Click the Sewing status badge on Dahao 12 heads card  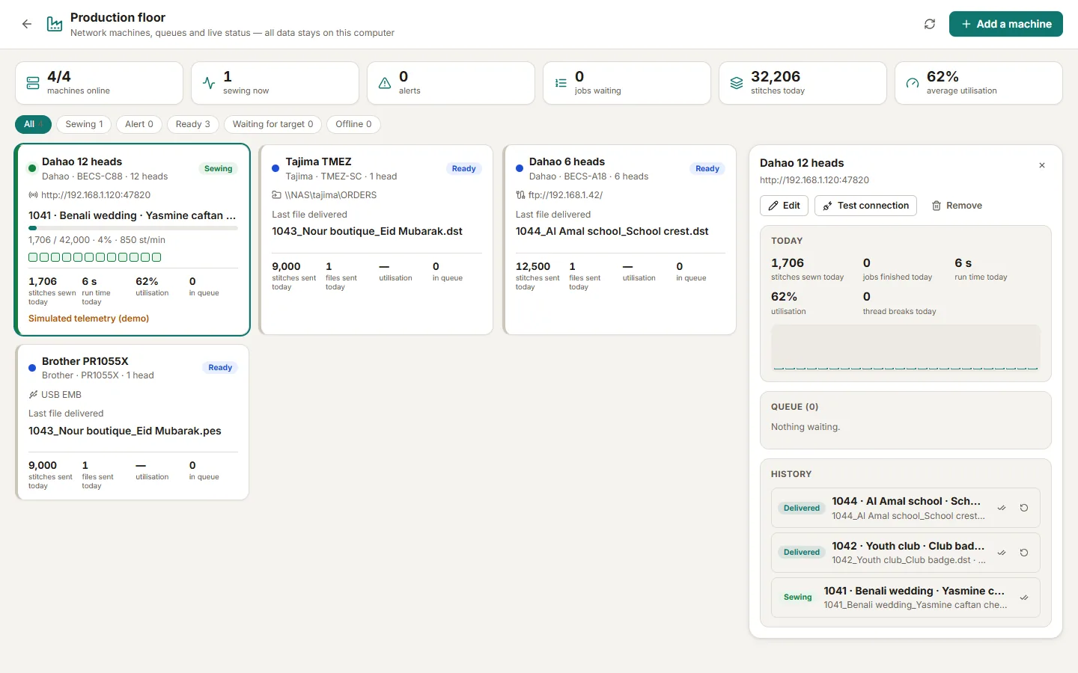pyautogui.click(x=219, y=169)
